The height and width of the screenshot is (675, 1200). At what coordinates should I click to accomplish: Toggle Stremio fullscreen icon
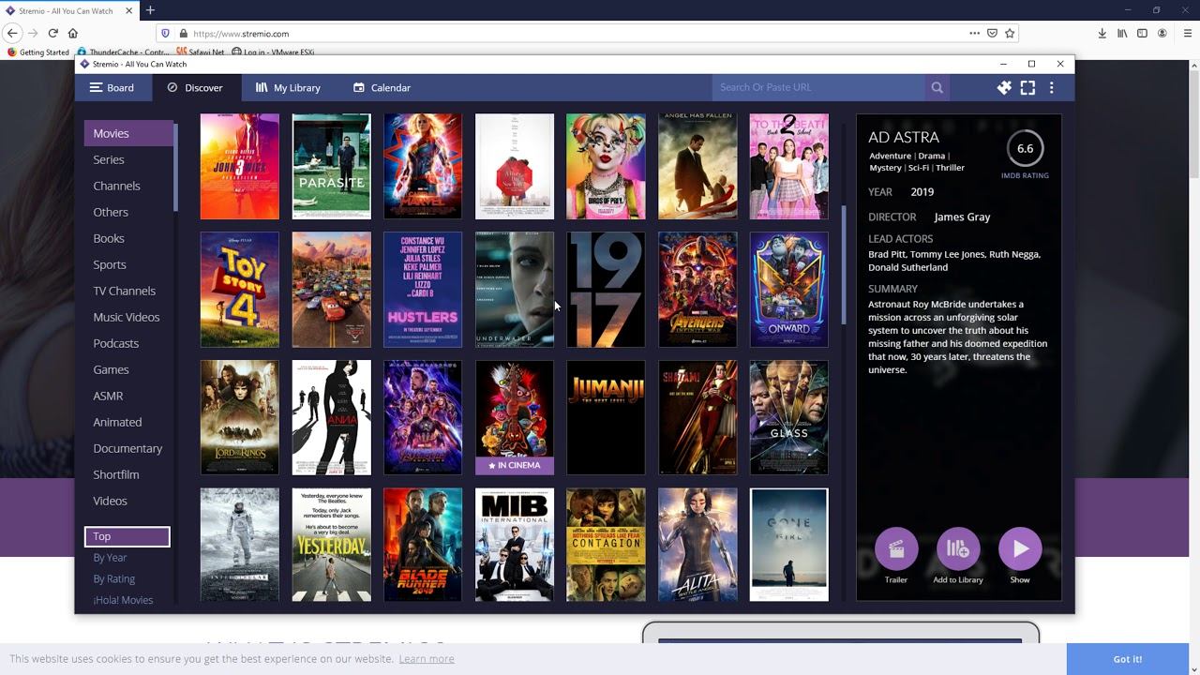1027,87
